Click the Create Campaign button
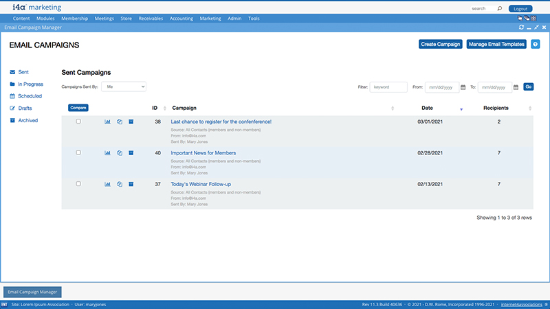The image size is (550, 309). (x=440, y=44)
